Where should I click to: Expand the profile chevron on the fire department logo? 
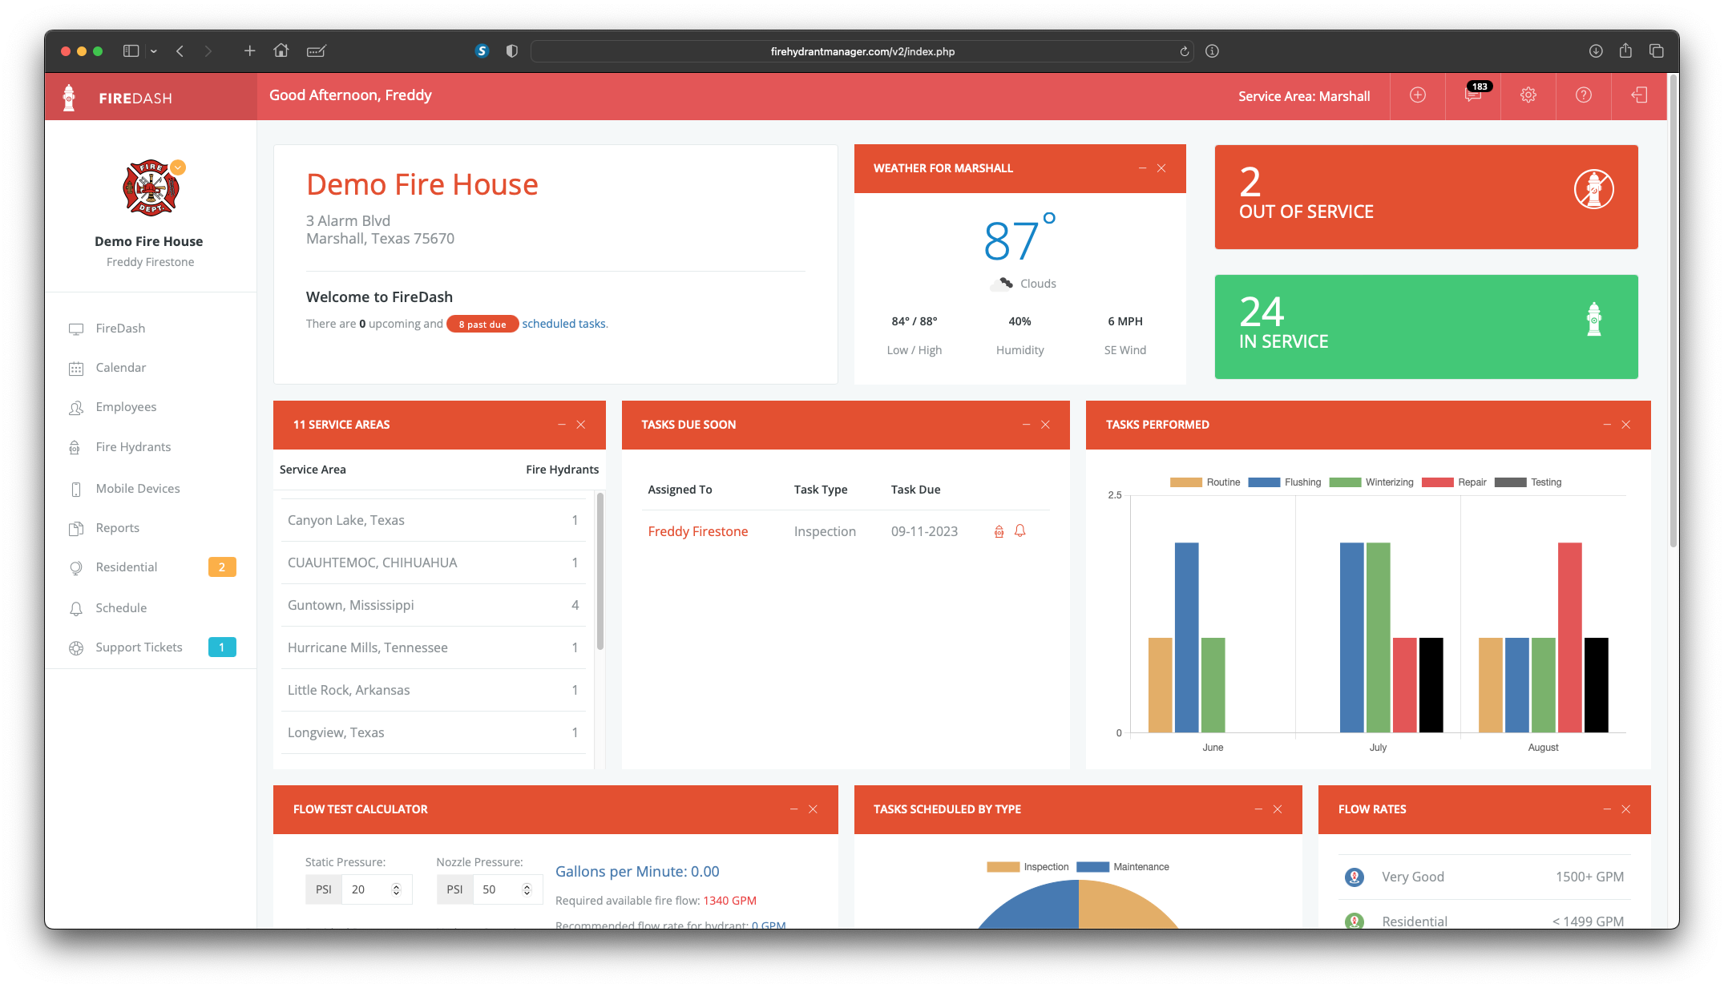click(x=178, y=168)
